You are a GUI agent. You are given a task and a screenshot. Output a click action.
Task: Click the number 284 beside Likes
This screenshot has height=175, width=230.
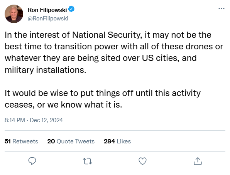(x=110, y=141)
